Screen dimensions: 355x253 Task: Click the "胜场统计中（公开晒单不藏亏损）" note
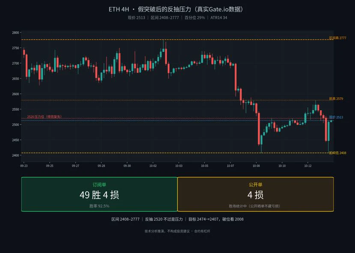pyautogui.click(x=255, y=206)
